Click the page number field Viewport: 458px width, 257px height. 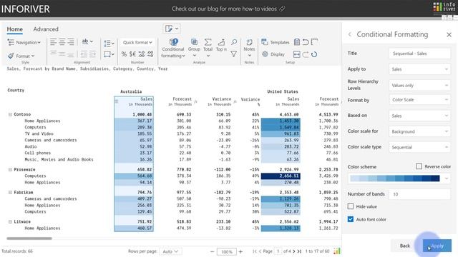278,251
